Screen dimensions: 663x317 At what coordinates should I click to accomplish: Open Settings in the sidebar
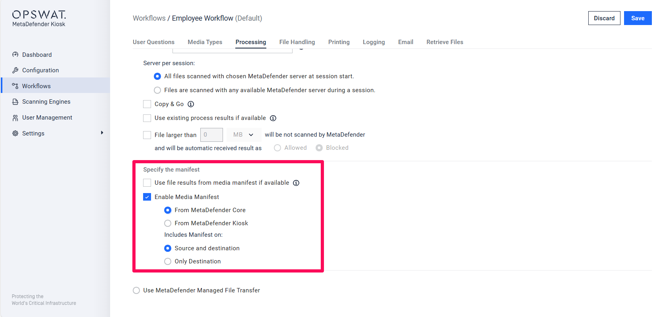tap(56, 133)
